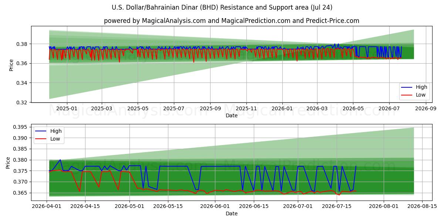Click the bottom chart 'Price' axis label
Viewport: 444px width, 222px height.
click(8, 162)
